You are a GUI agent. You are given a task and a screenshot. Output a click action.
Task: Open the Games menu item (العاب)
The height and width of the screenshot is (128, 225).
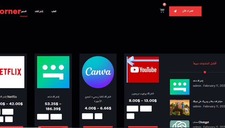coord(54,11)
